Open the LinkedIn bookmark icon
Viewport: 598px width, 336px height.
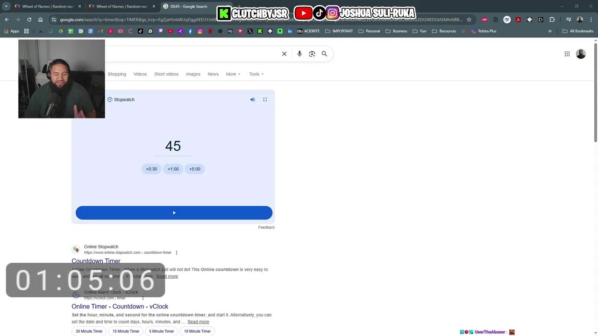290,31
